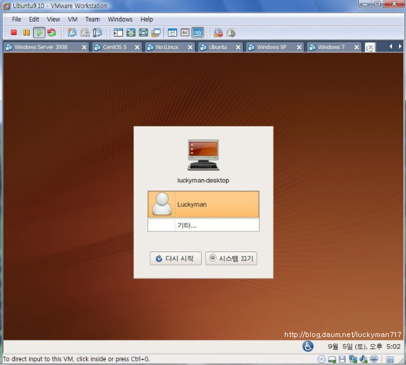Close the CentOS 5 tab

[x=137, y=48]
